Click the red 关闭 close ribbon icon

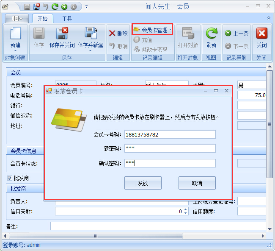[261, 33]
